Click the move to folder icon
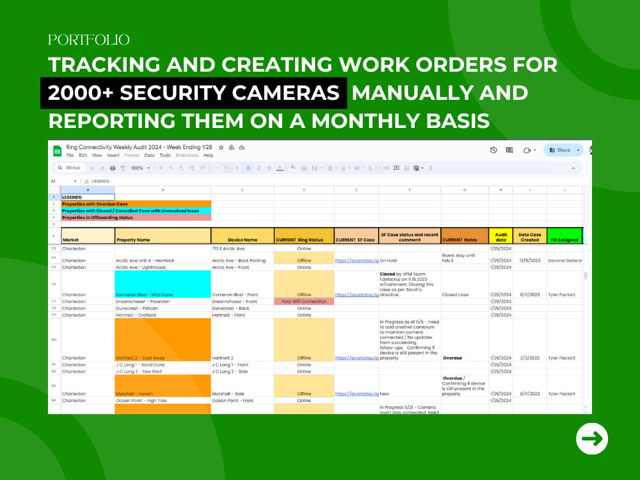 pyautogui.click(x=232, y=147)
